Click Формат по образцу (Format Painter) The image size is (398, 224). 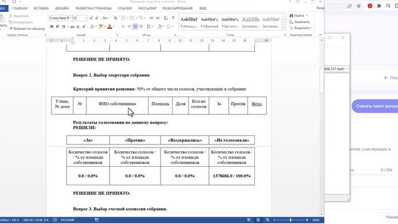[x=27, y=29]
